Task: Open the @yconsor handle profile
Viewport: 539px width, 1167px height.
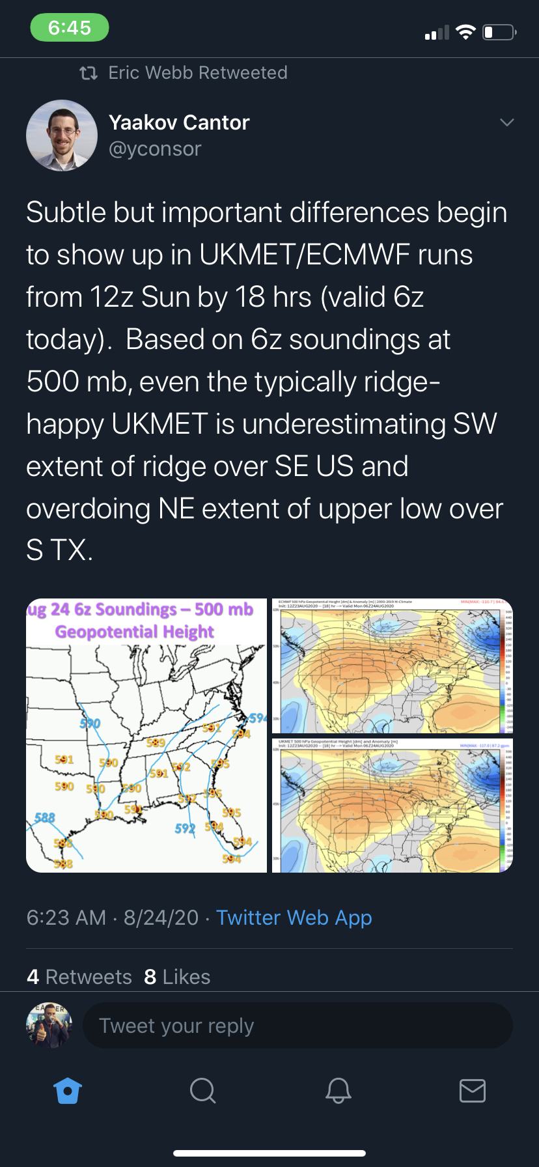Action: pyautogui.click(x=155, y=149)
